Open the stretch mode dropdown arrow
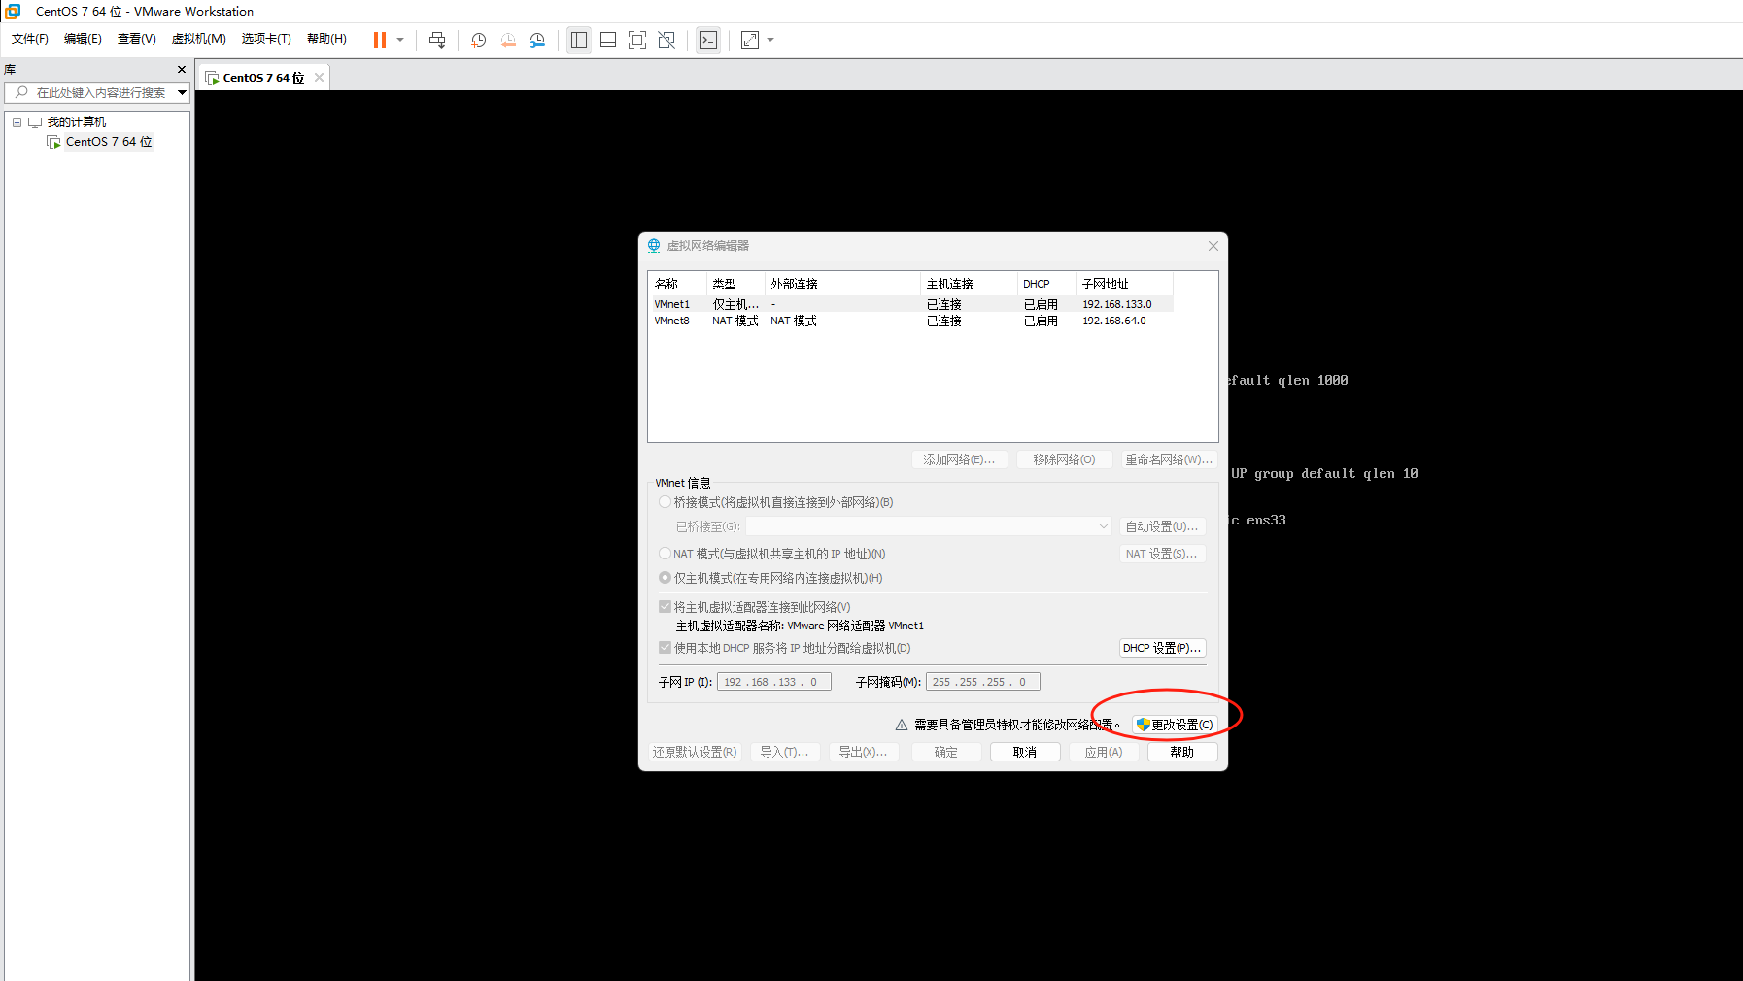 770,40
